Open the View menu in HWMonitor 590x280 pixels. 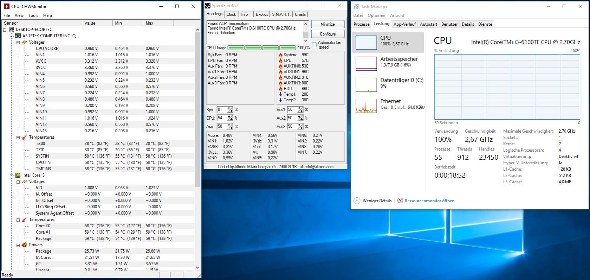pyautogui.click(x=19, y=15)
